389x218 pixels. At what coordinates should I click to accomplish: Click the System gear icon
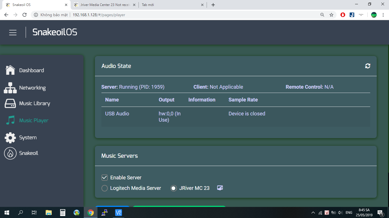10,138
